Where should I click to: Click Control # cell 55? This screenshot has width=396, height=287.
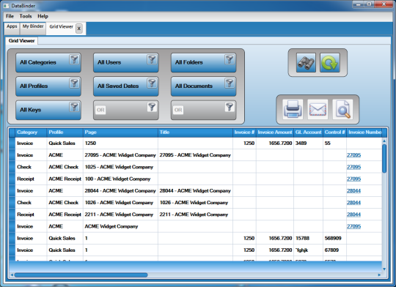(334, 143)
